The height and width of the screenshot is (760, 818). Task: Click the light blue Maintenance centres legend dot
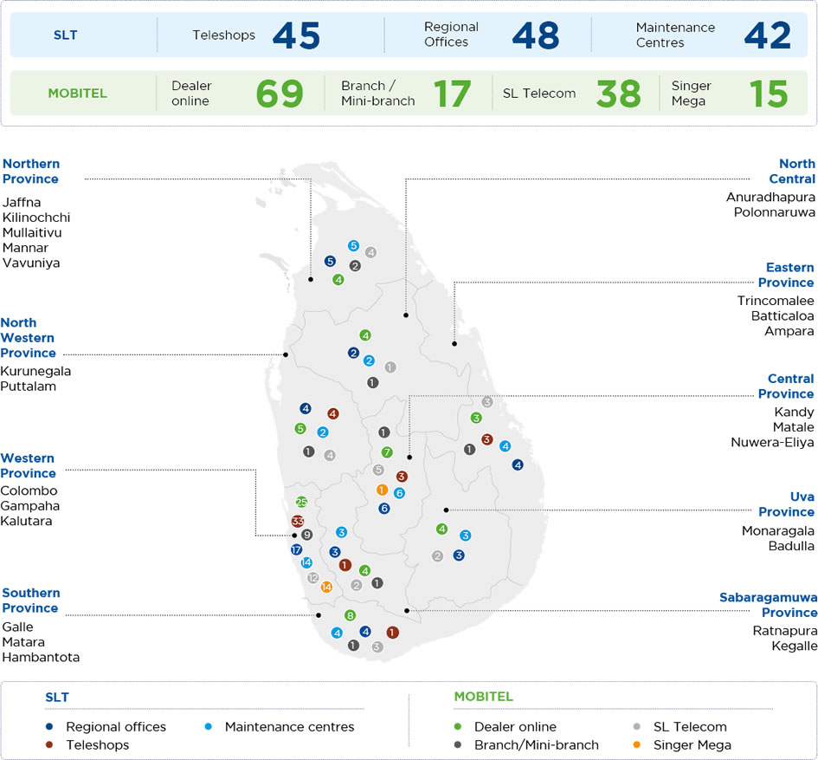click(208, 726)
